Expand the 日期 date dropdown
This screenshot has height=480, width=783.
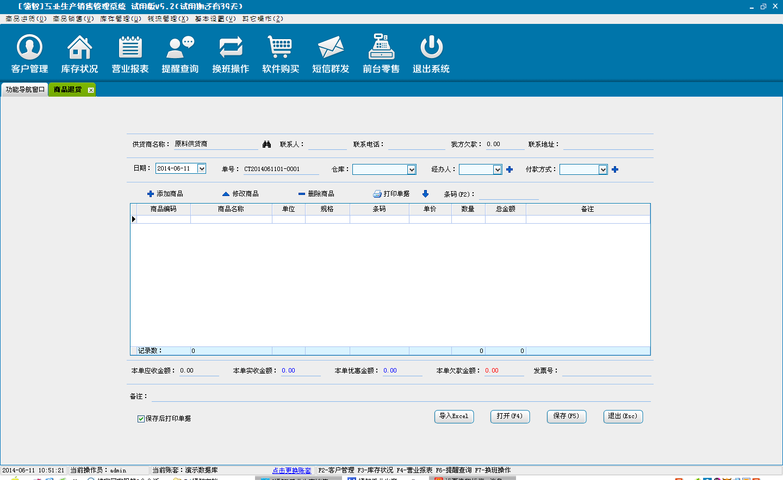tap(202, 169)
